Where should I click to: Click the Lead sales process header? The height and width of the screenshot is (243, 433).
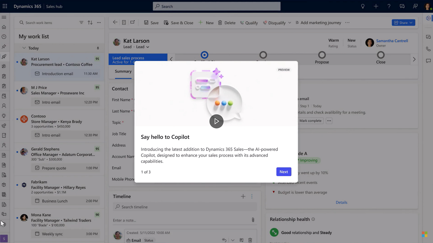point(138,59)
